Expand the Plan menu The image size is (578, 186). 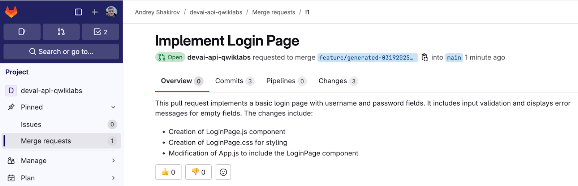coord(113,178)
